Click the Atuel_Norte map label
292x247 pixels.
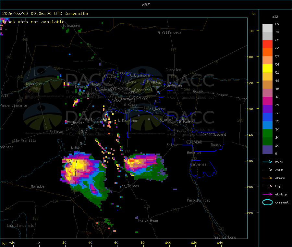[x=154, y=109]
